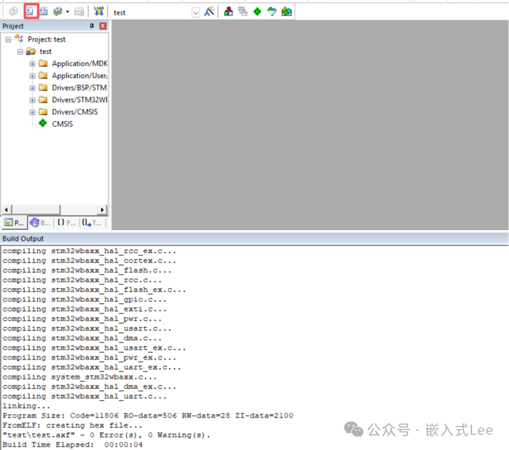Click 'compiling system_stm32wbaxx.c...' output line
The height and width of the screenshot is (450, 509).
(80, 377)
